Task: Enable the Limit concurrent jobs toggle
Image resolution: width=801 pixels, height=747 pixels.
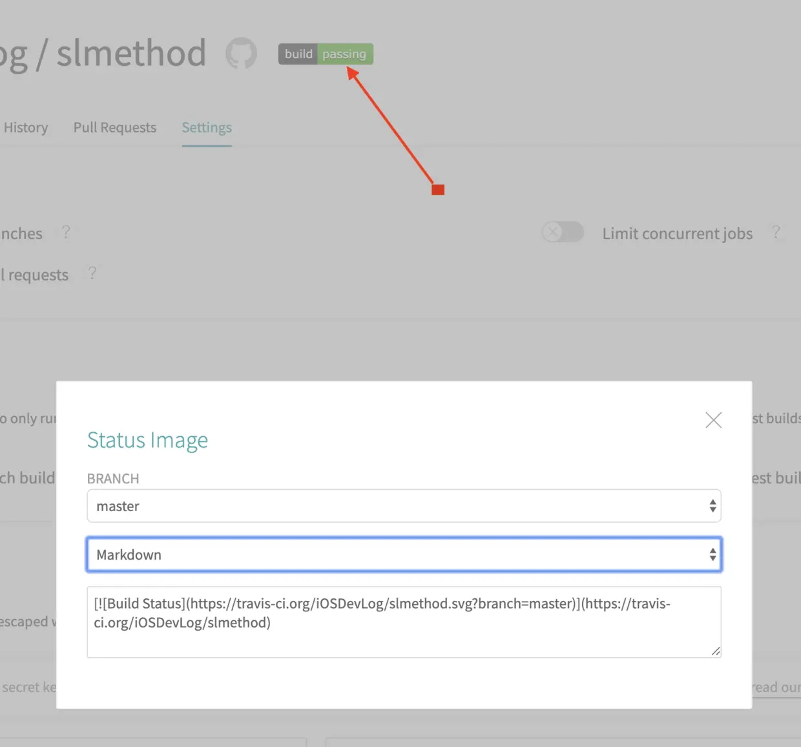Action: tap(562, 232)
